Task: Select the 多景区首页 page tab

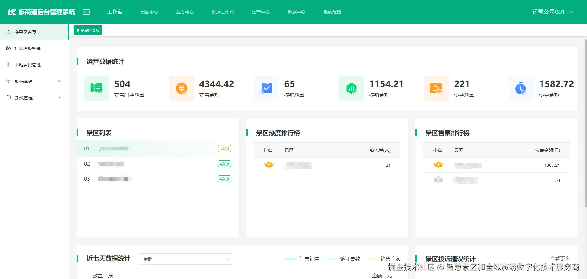Action: (88, 30)
